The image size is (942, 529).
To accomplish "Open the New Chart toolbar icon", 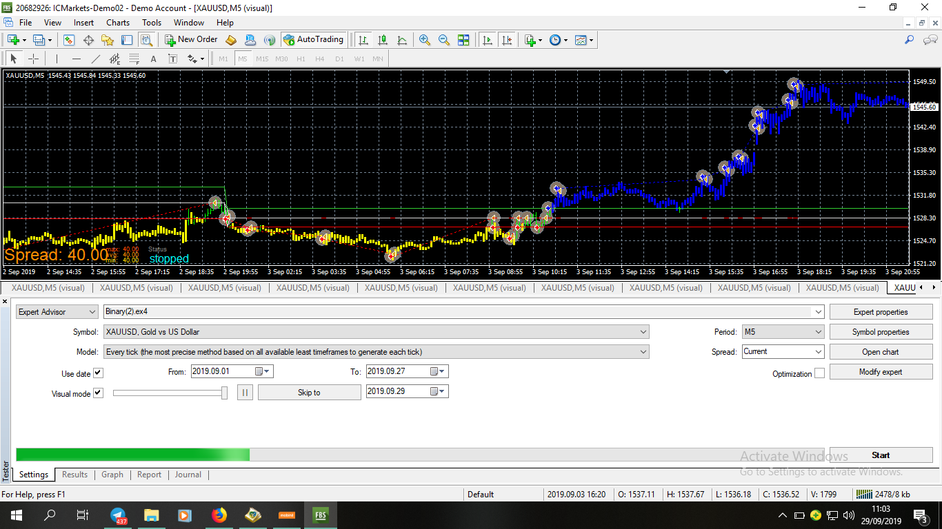I will coord(13,40).
